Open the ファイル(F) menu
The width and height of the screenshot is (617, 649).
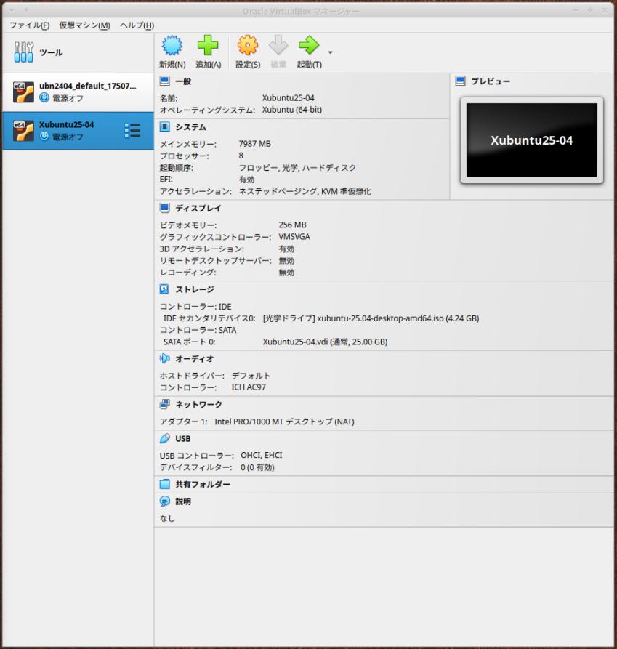(x=29, y=25)
